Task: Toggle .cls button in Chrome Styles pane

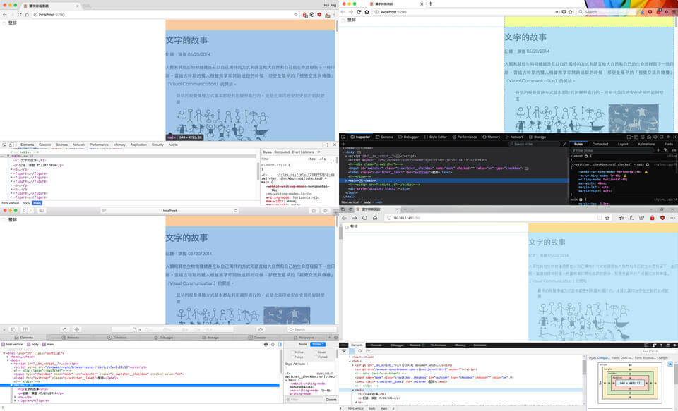Action: point(323,159)
